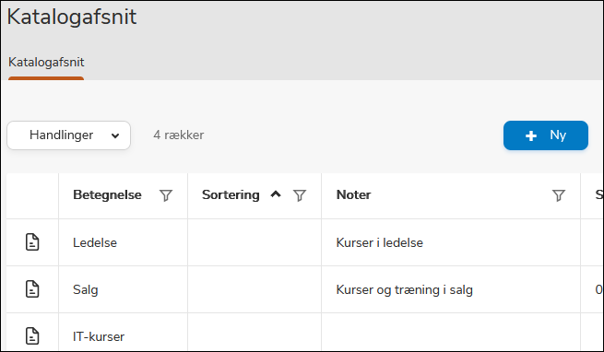Open the IT-kurser catalog section

(x=99, y=336)
